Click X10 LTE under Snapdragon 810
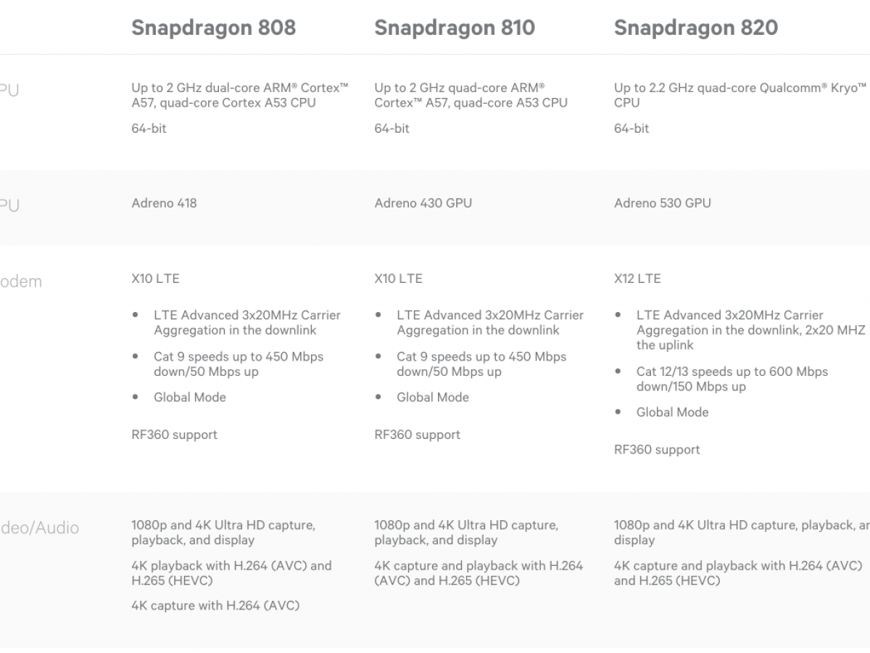870x653 pixels. click(x=398, y=279)
